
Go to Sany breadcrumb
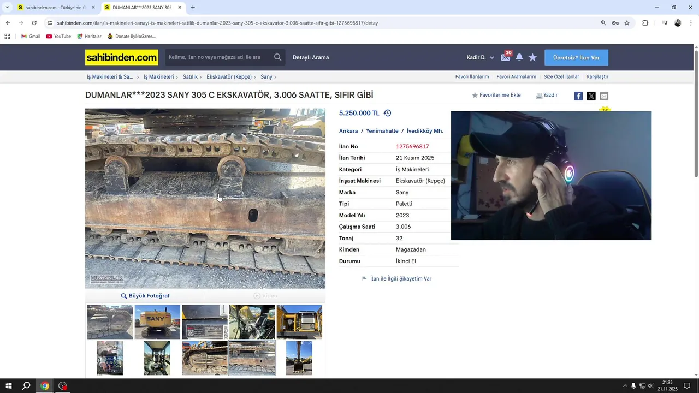pyautogui.click(x=266, y=77)
